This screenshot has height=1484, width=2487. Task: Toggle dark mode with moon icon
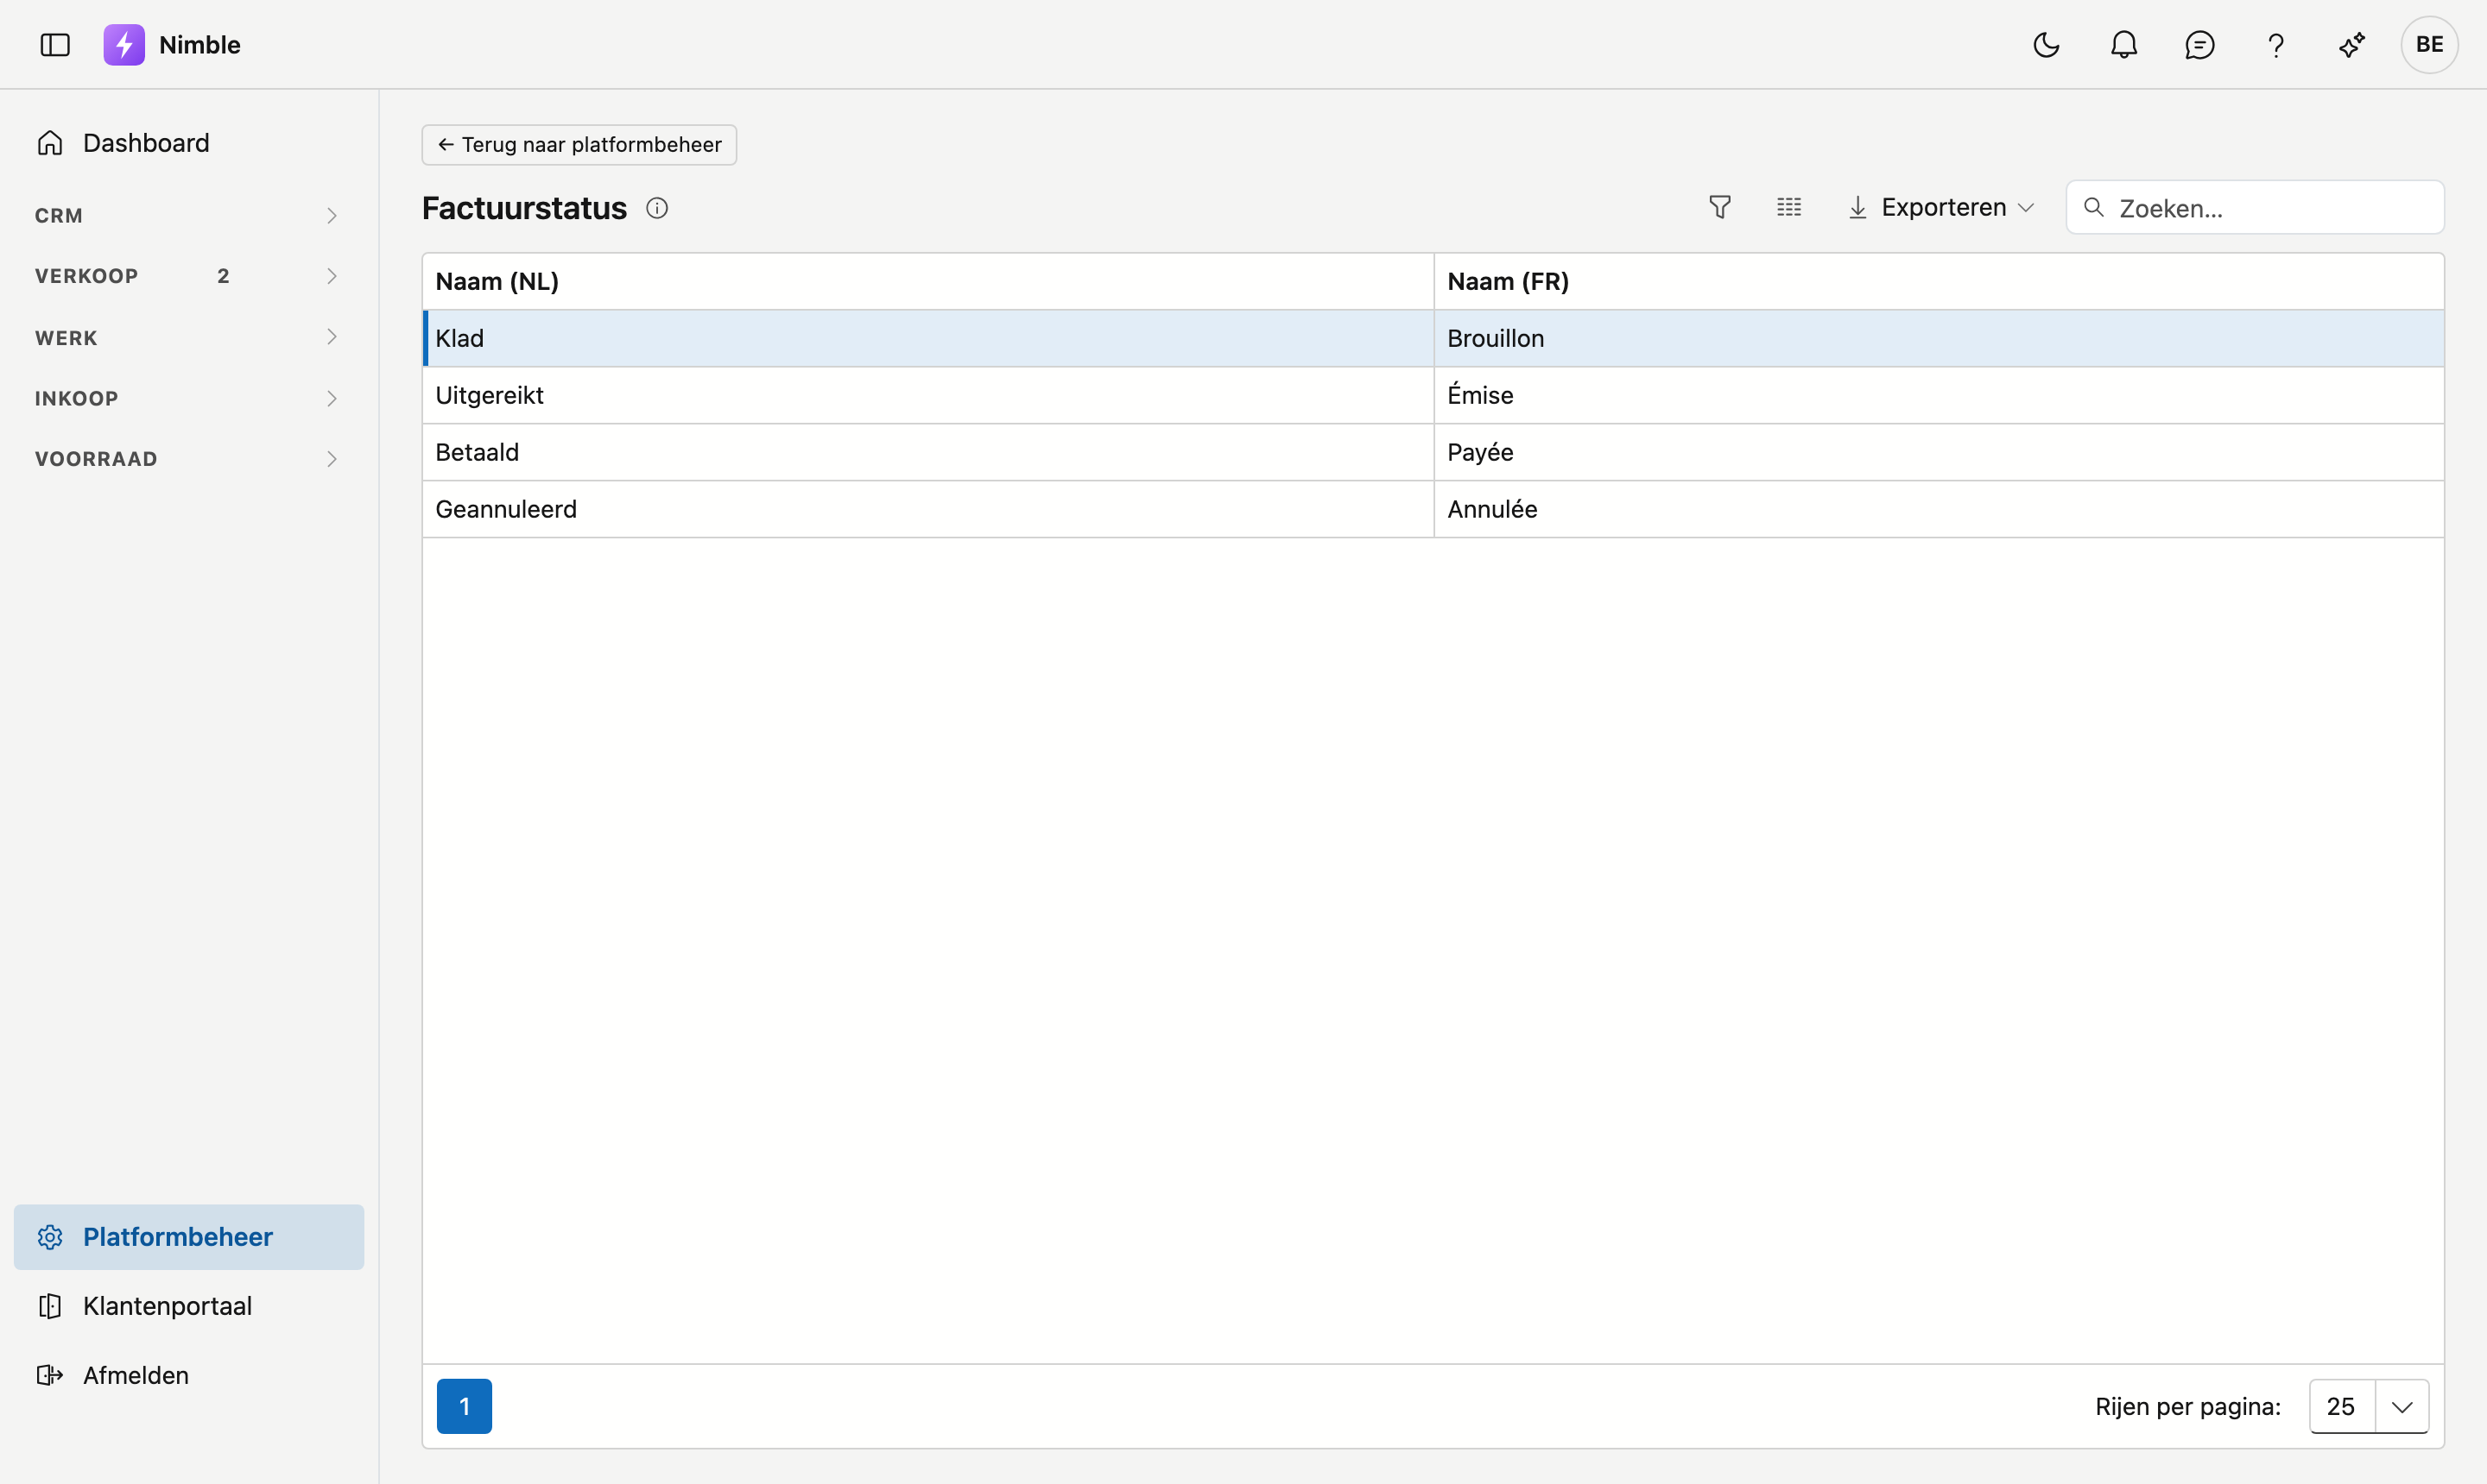(x=2046, y=45)
